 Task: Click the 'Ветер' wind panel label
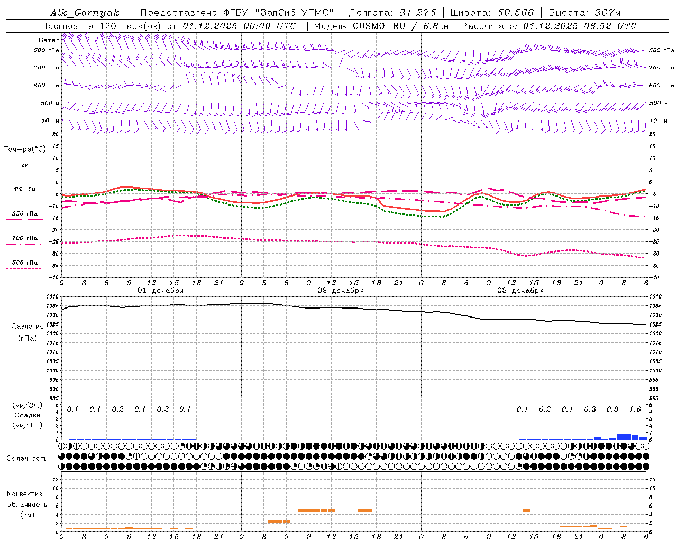click(x=49, y=40)
